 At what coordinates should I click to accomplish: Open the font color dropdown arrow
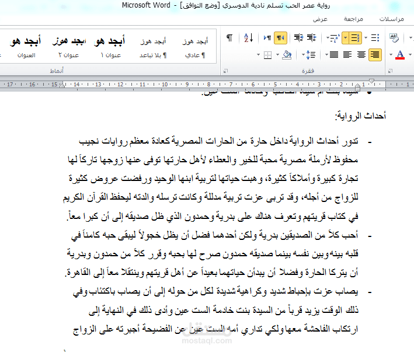pyautogui.click(x=391, y=55)
